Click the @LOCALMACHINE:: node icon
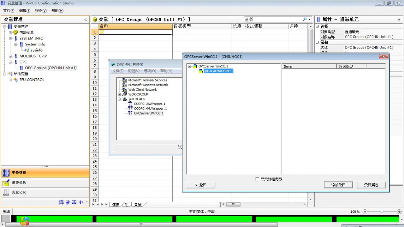 coord(201,71)
